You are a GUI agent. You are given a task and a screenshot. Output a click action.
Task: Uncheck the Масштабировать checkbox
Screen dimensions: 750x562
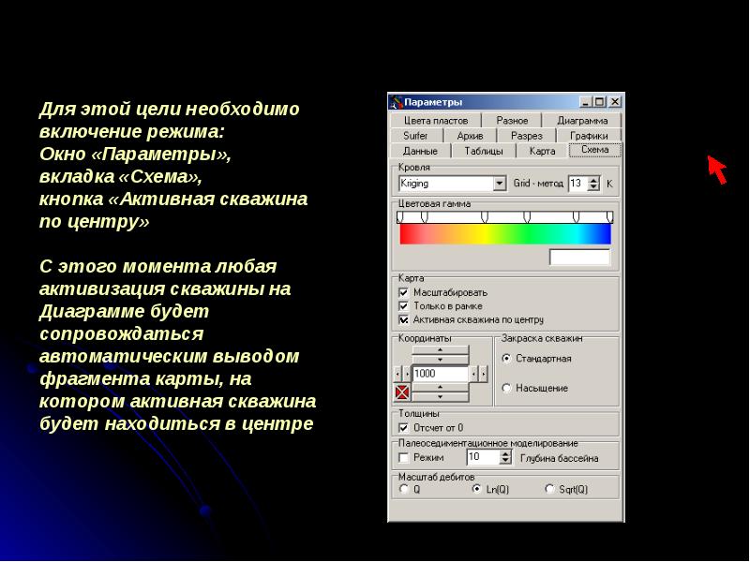coord(403,293)
